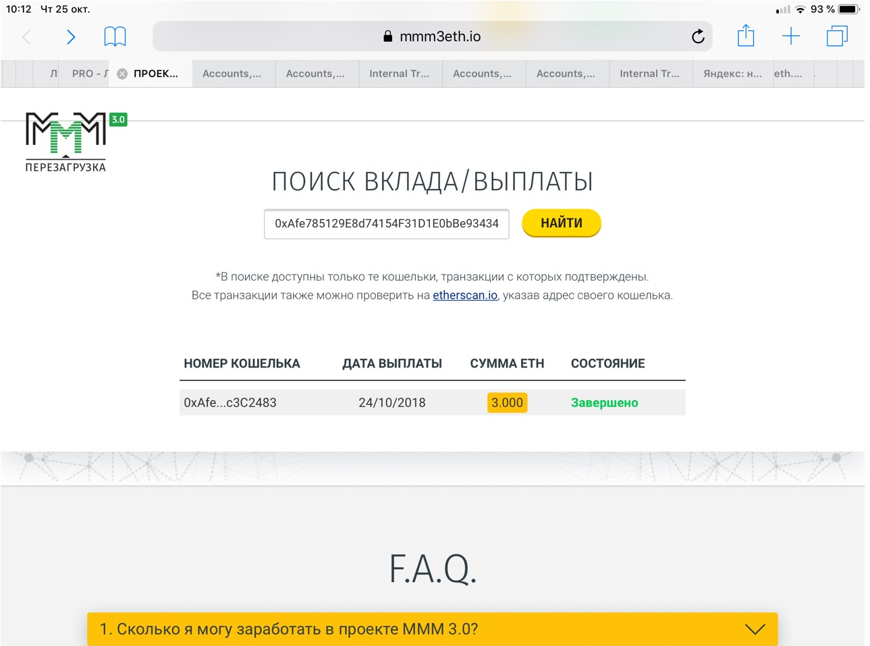
Task: Focus the wallet address search field
Action: click(387, 224)
